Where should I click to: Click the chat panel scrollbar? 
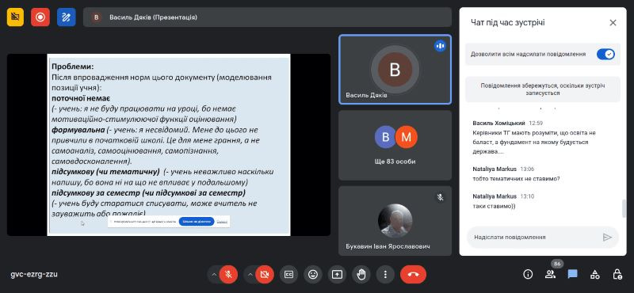(x=624, y=208)
